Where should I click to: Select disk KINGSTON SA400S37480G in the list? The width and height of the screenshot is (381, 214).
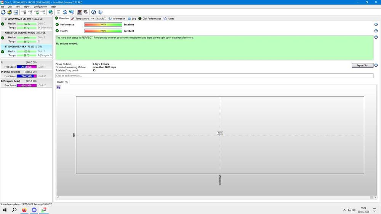tap(26, 37)
